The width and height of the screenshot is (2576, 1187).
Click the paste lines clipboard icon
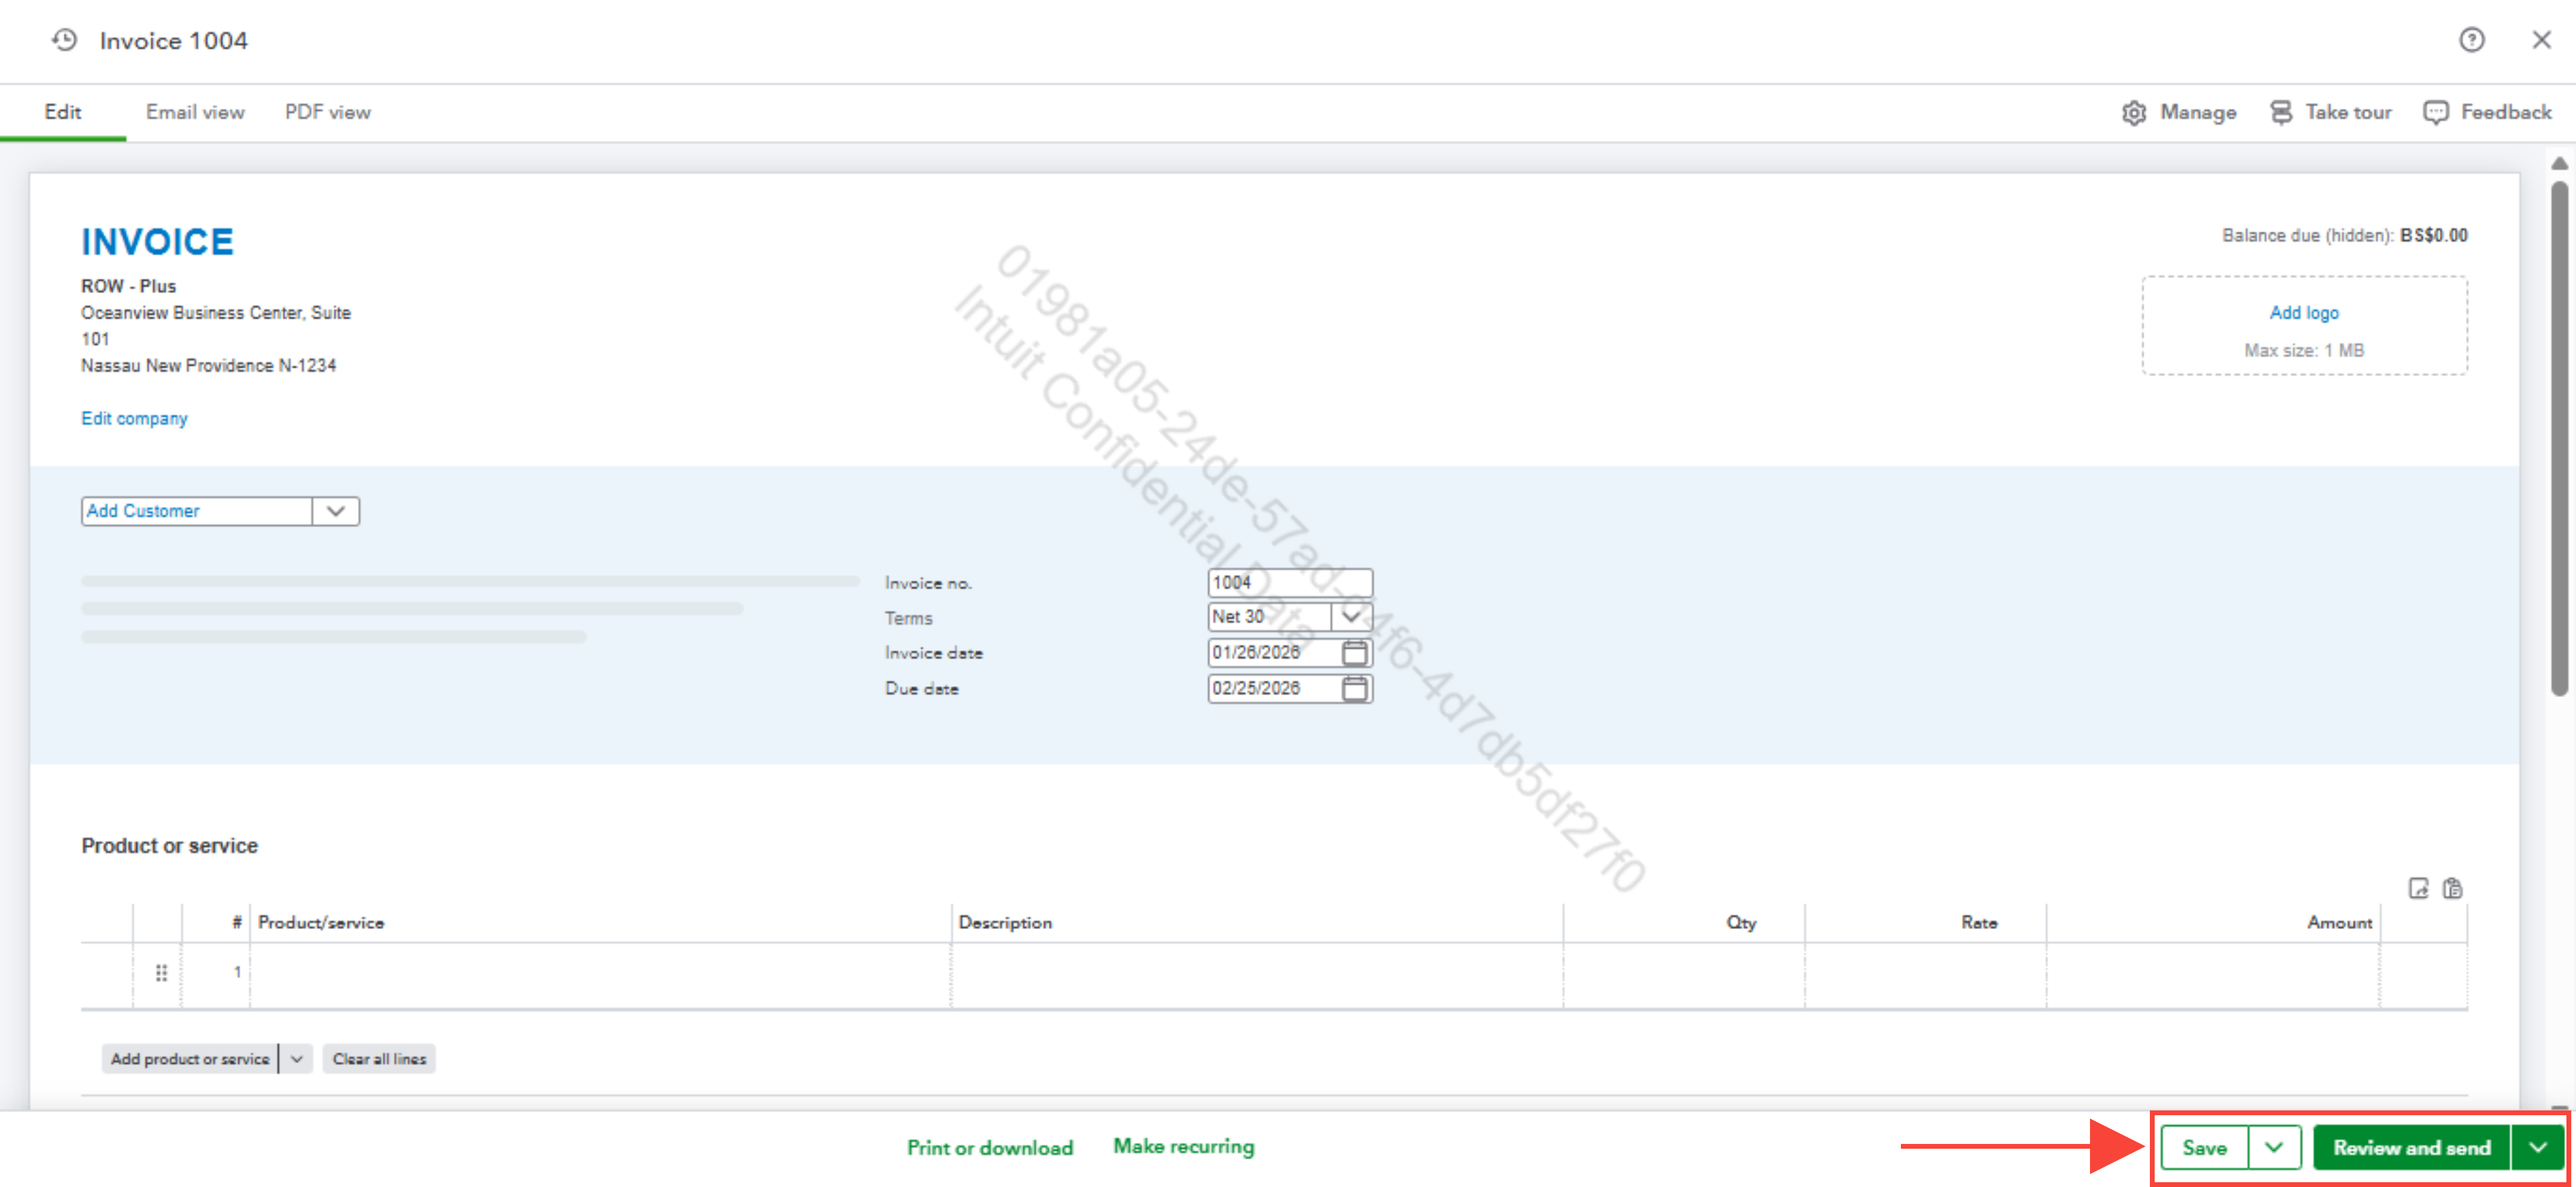coord(2452,888)
